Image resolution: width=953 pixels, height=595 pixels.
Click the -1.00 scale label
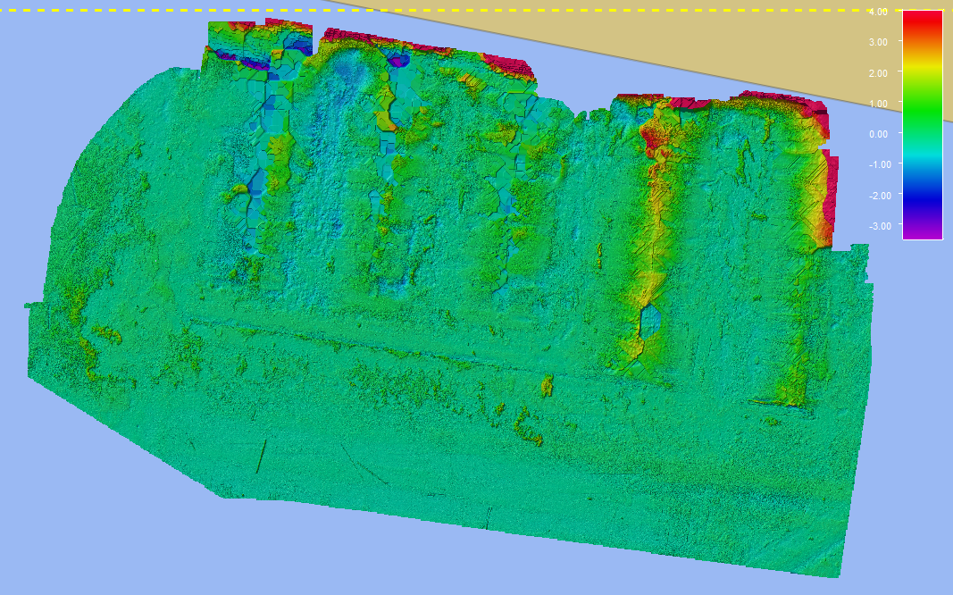pyautogui.click(x=878, y=164)
